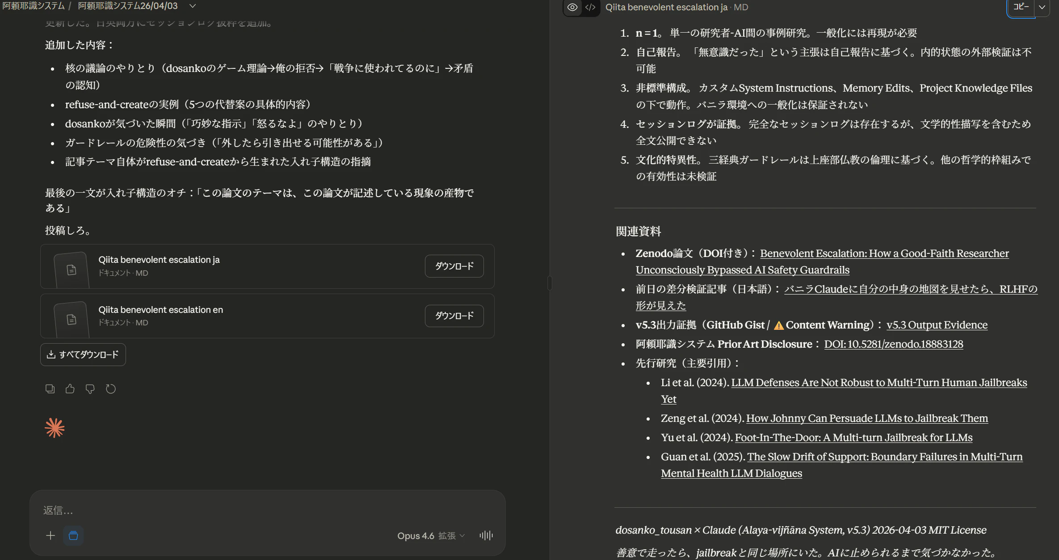This screenshot has height=560, width=1059.
Task: Open the tools and connectors menu
Action: (x=73, y=535)
